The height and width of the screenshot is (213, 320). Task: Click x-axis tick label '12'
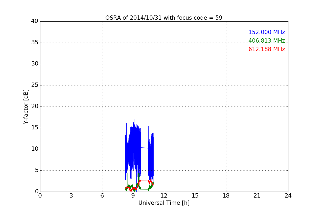pos(164,196)
